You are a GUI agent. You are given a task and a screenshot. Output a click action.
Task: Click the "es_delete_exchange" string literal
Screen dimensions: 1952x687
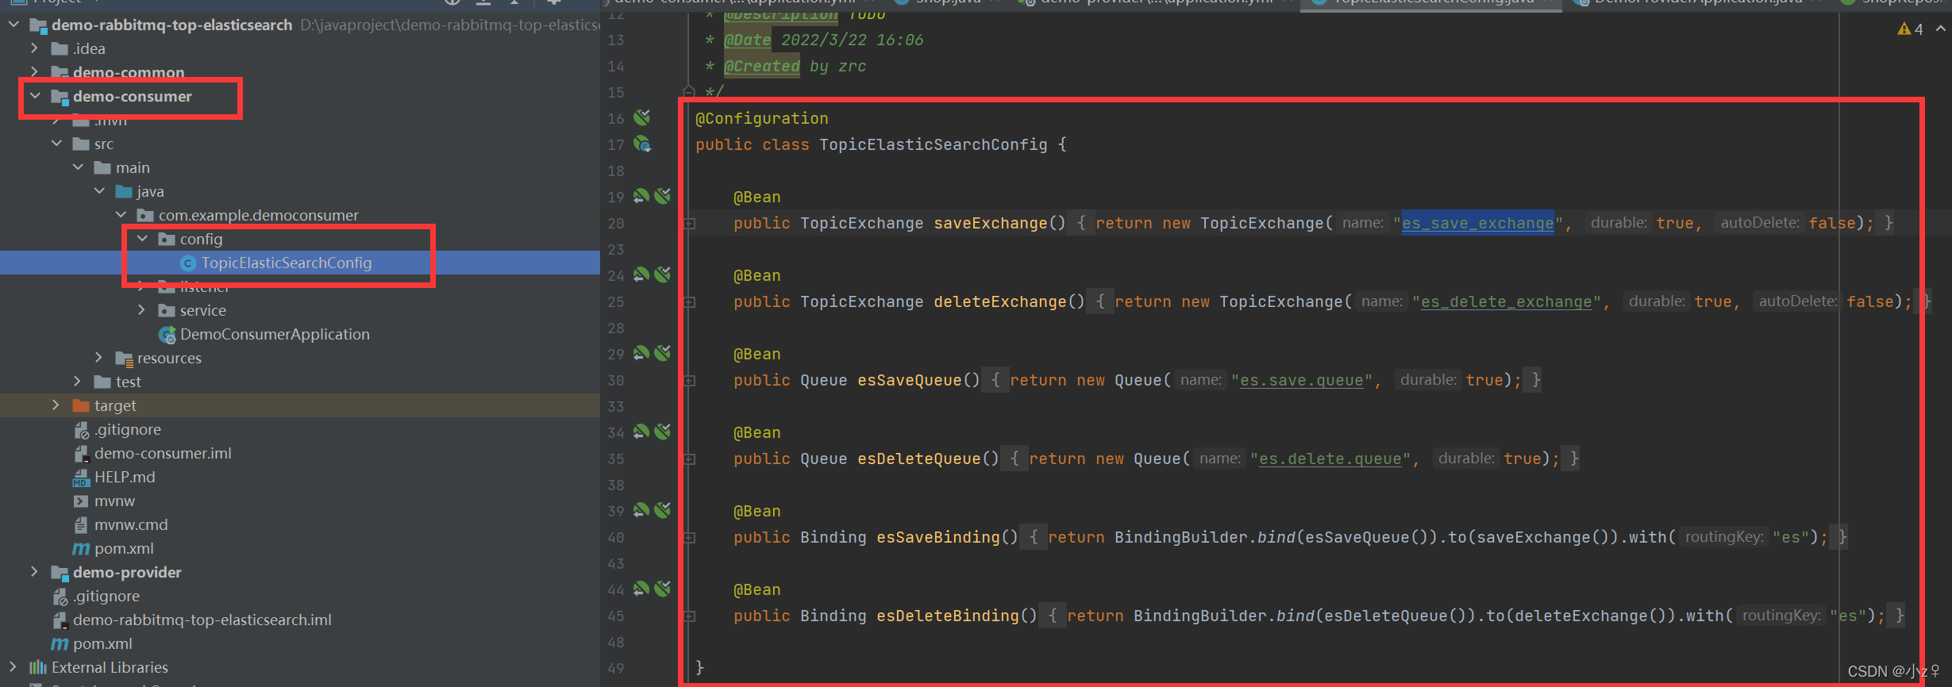point(1506,302)
